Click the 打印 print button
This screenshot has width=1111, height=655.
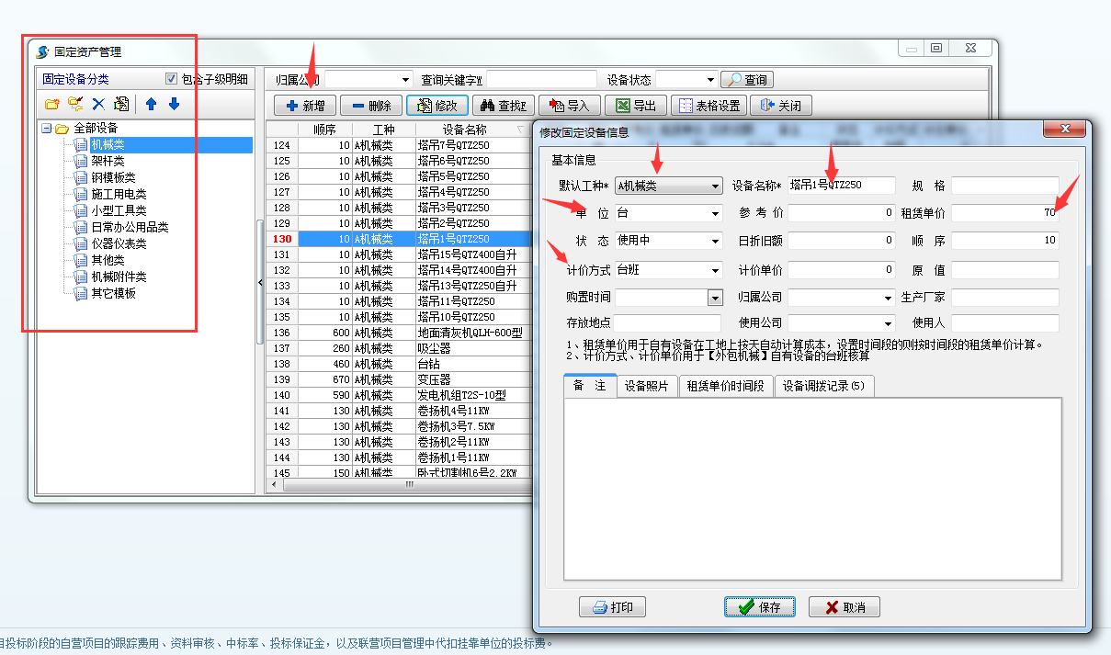click(x=612, y=607)
